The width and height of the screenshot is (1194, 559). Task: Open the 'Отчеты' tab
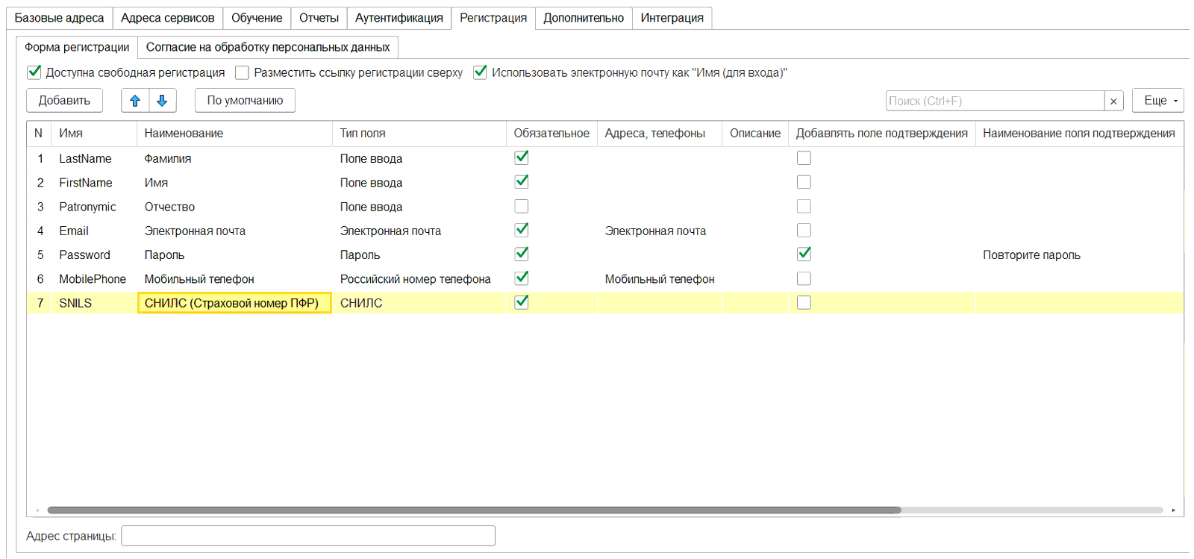pyautogui.click(x=319, y=18)
